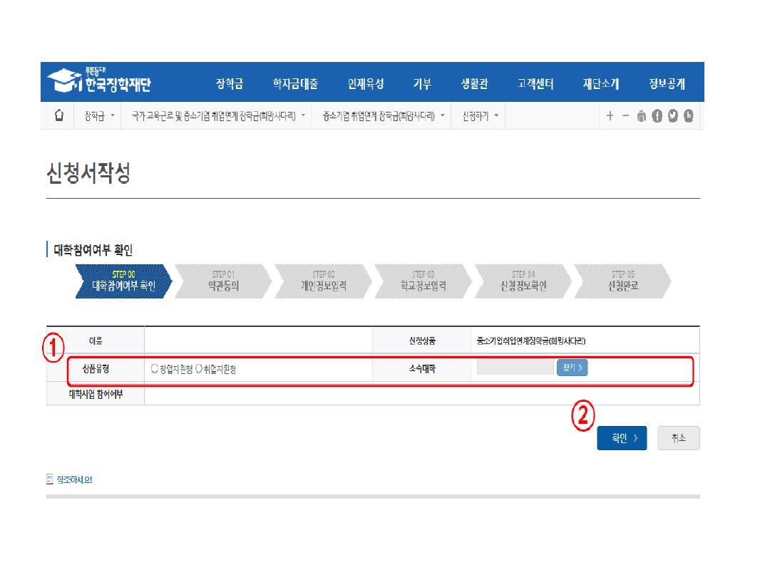Screen dimensions: 770x577
Task: Click the minus zoom-out icon
Action: point(625,116)
